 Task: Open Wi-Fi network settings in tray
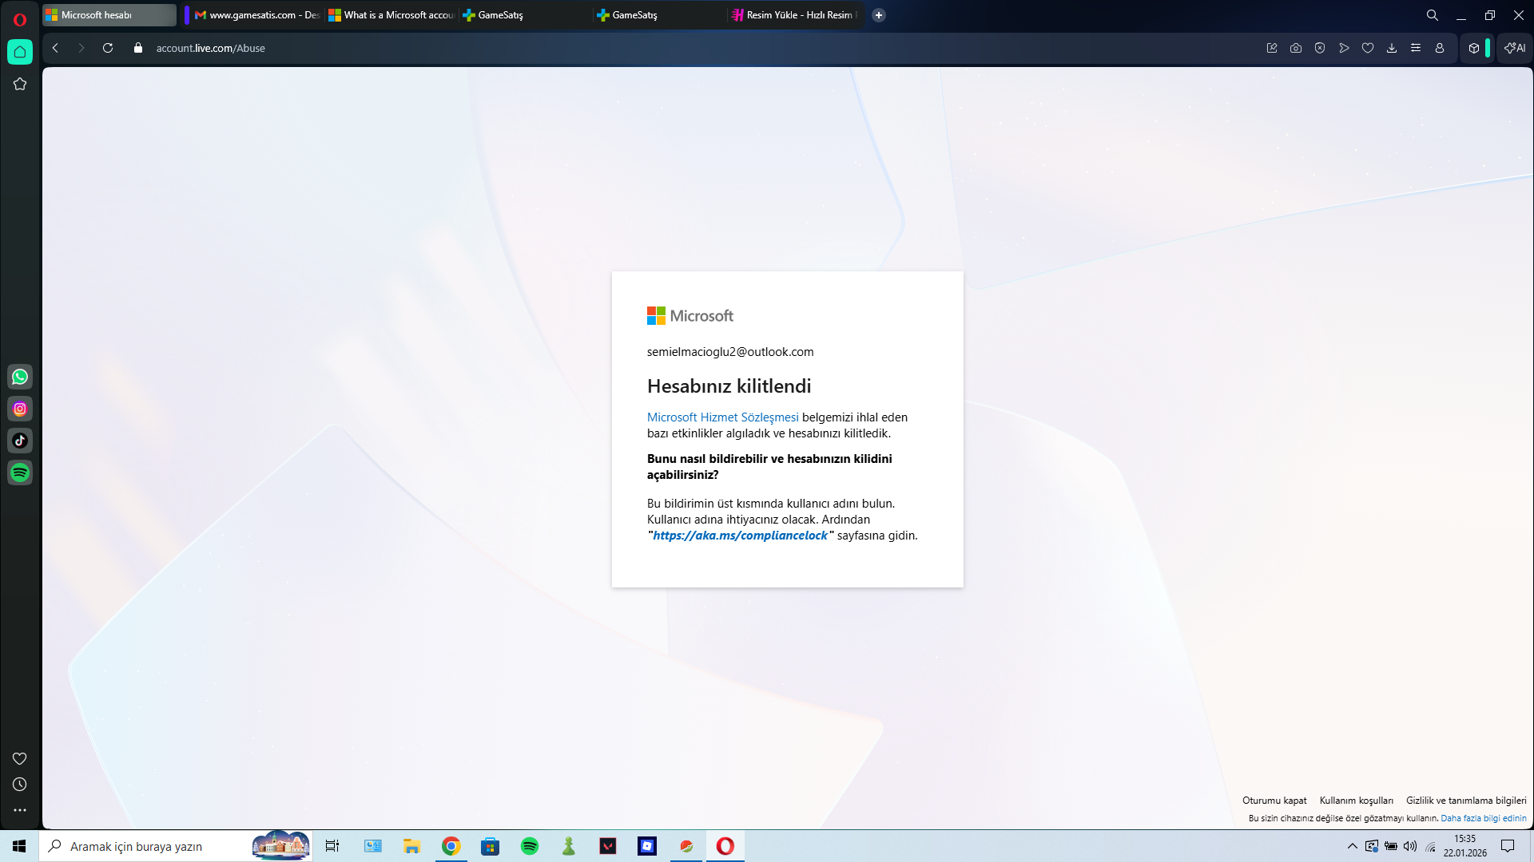click(1431, 846)
